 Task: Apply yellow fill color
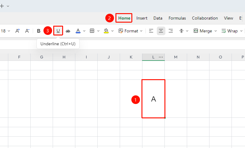coord(106,31)
